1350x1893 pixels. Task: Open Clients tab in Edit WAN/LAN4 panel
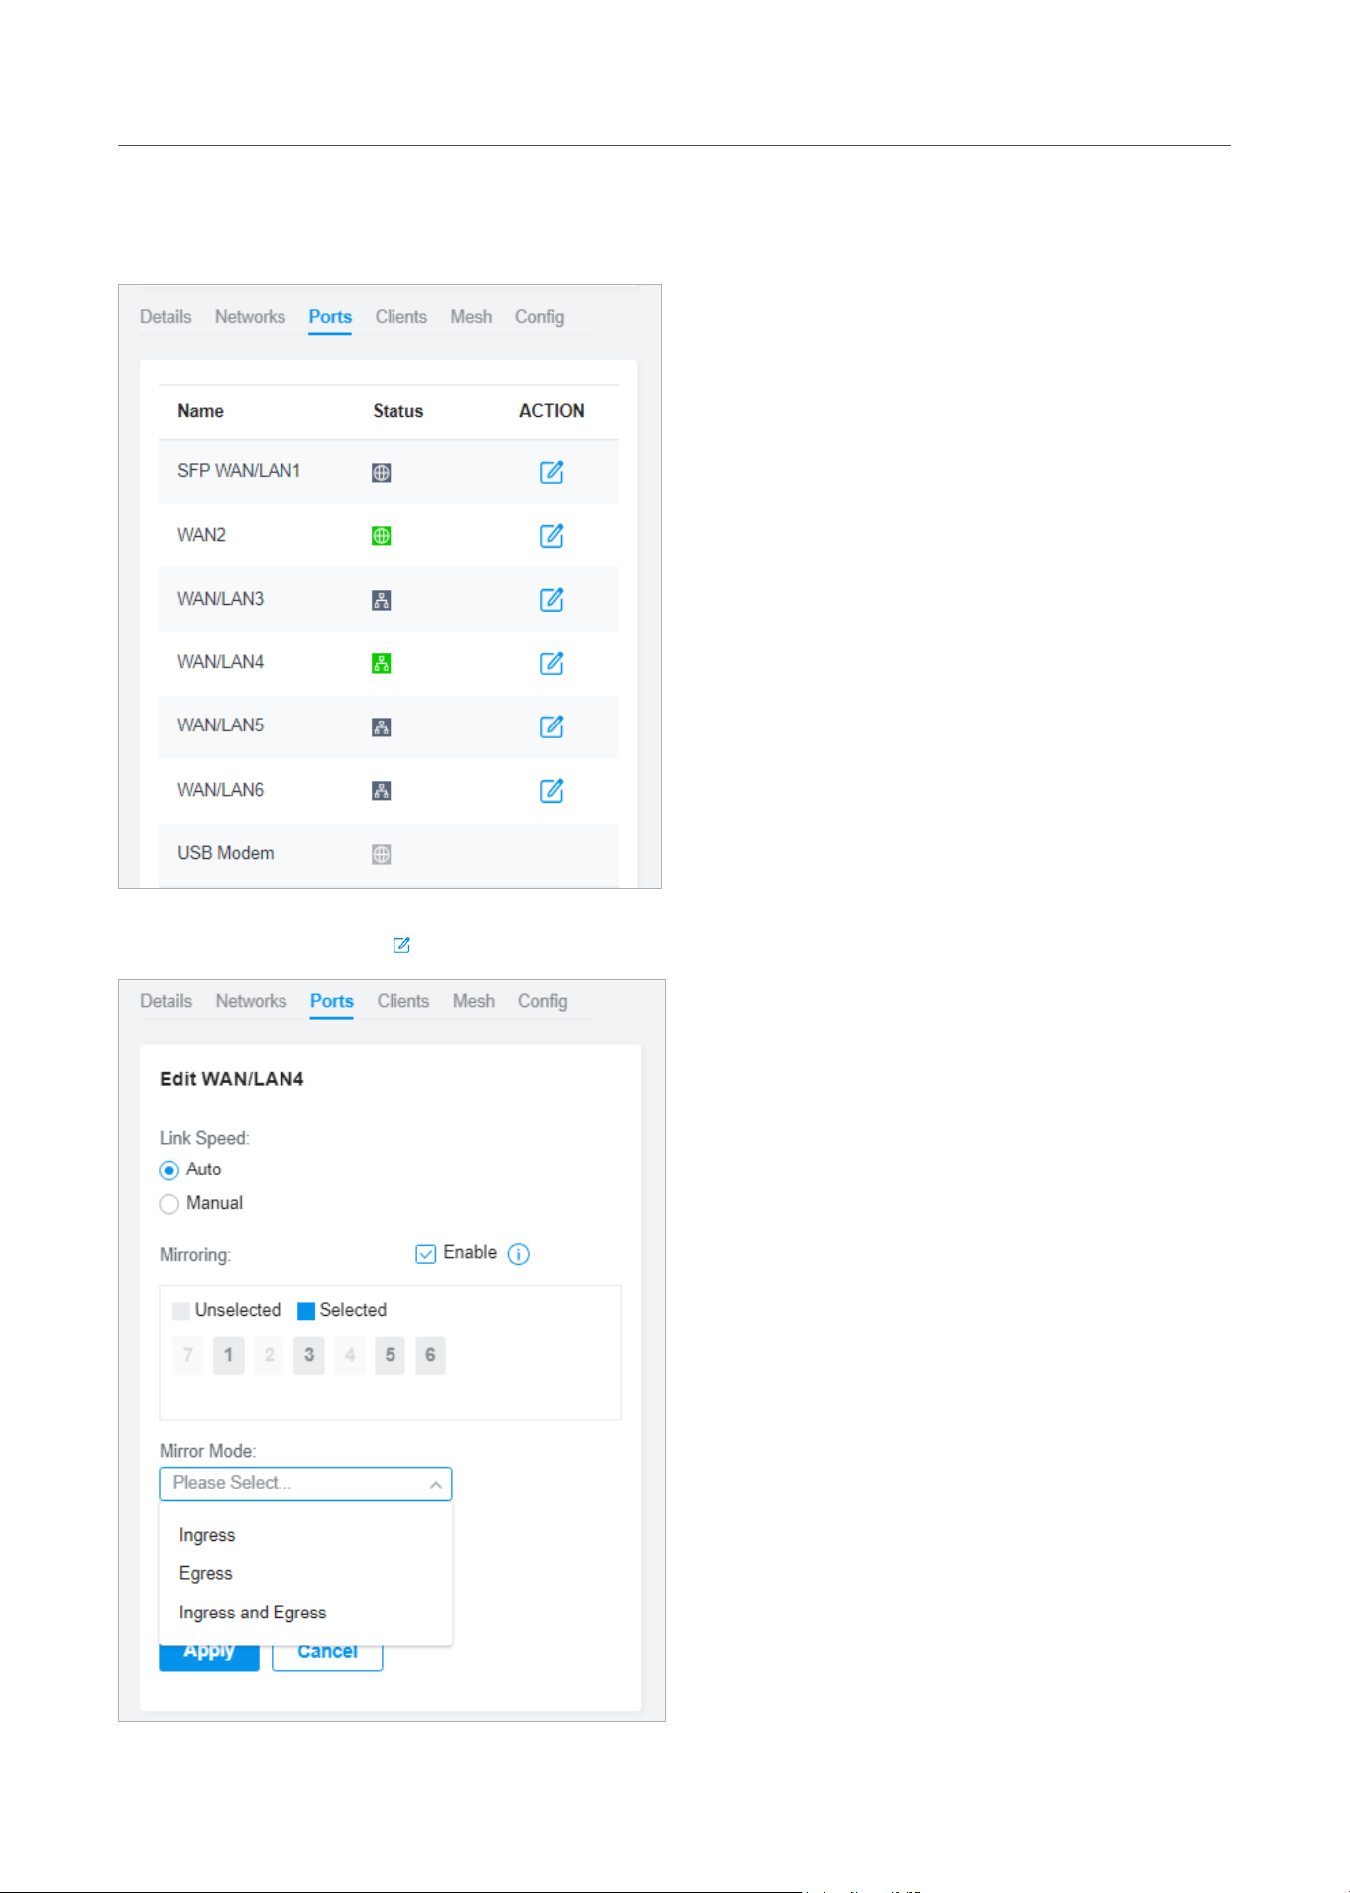tap(402, 1001)
